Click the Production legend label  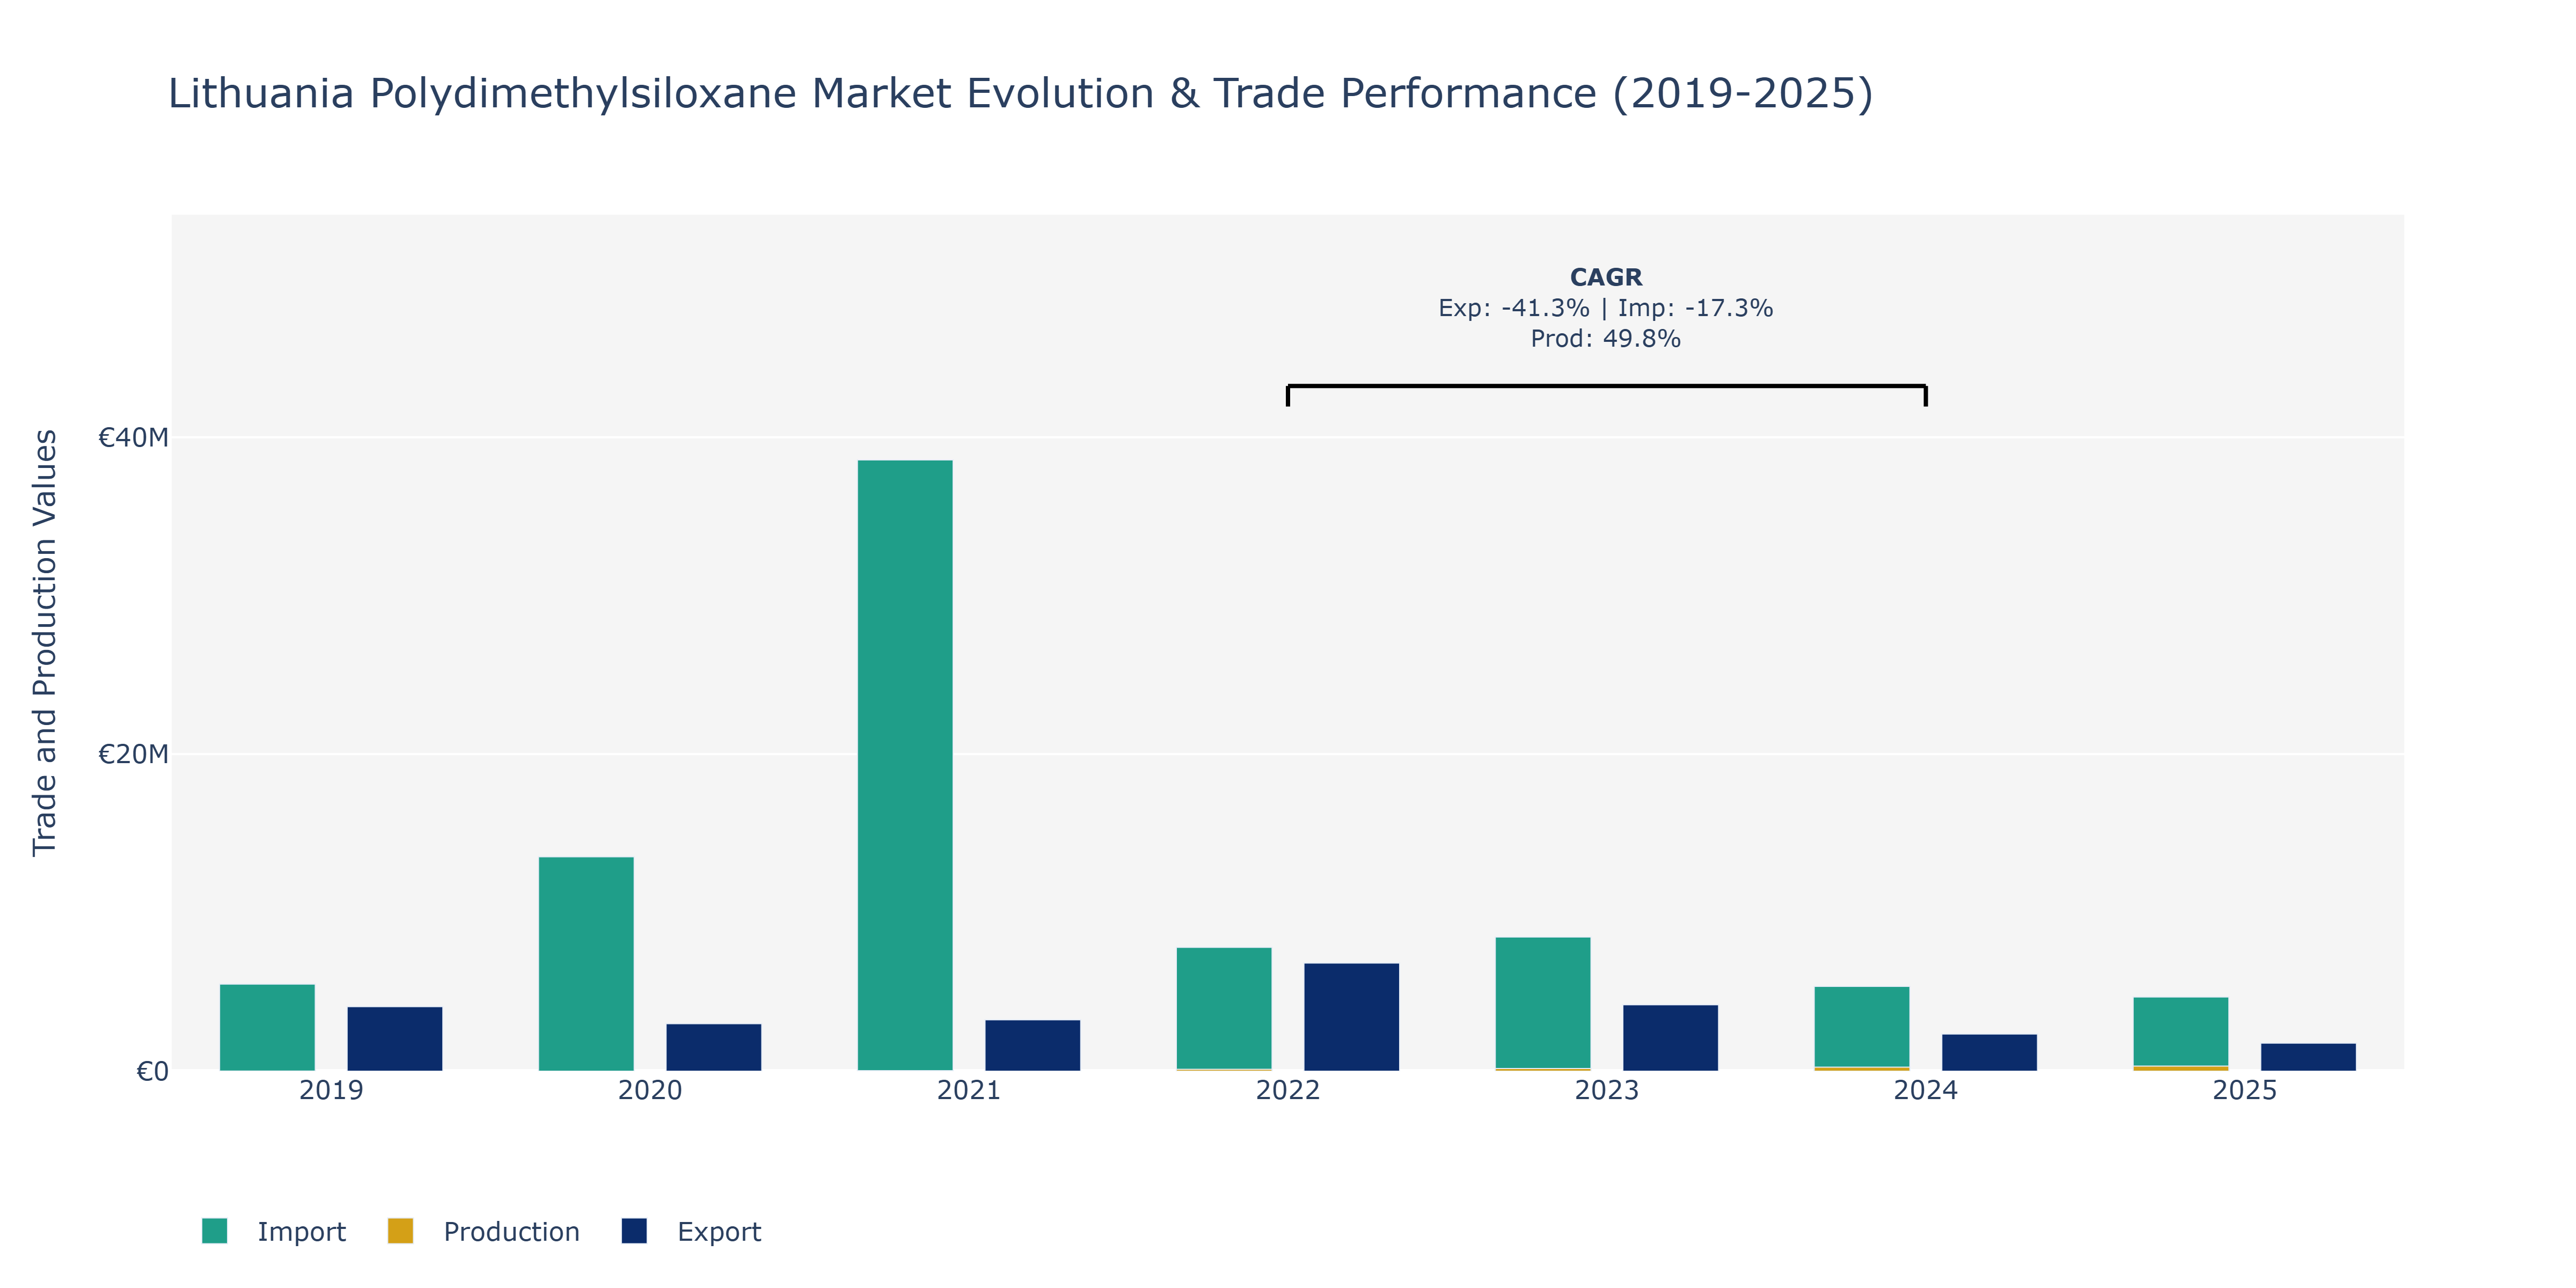511,1232
